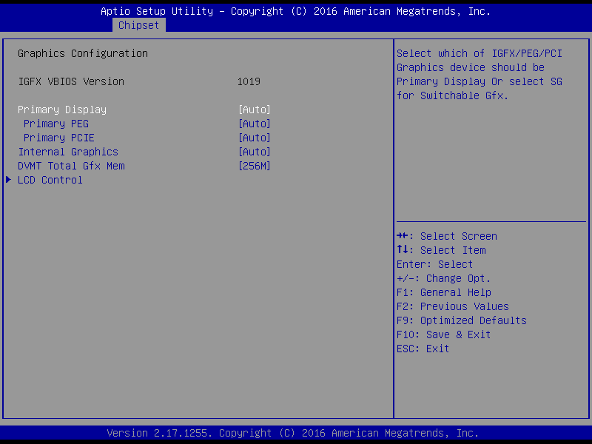Screen dimensions: 592x444
Task: Open the Primary PCIE [Auto] value
Action: pos(254,138)
